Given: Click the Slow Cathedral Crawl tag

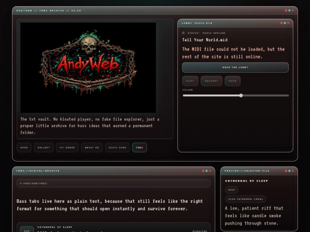Looking at the screenshot, I should [246, 199].
